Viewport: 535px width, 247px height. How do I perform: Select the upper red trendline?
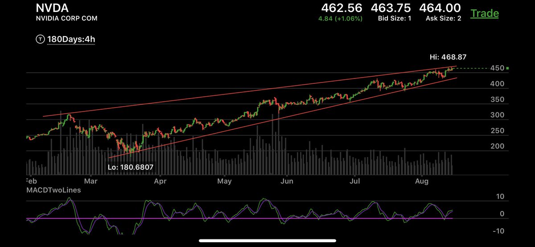coord(250,92)
